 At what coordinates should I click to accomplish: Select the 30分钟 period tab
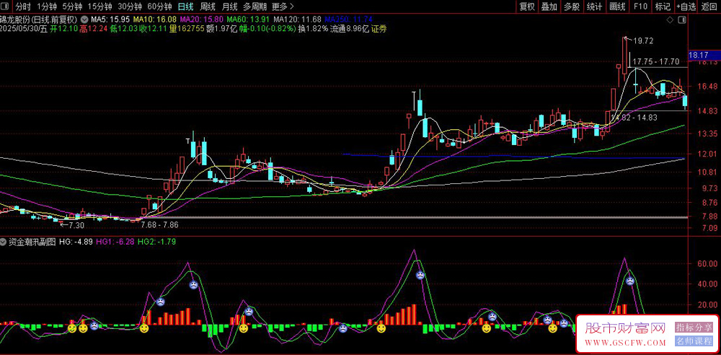pos(130,7)
